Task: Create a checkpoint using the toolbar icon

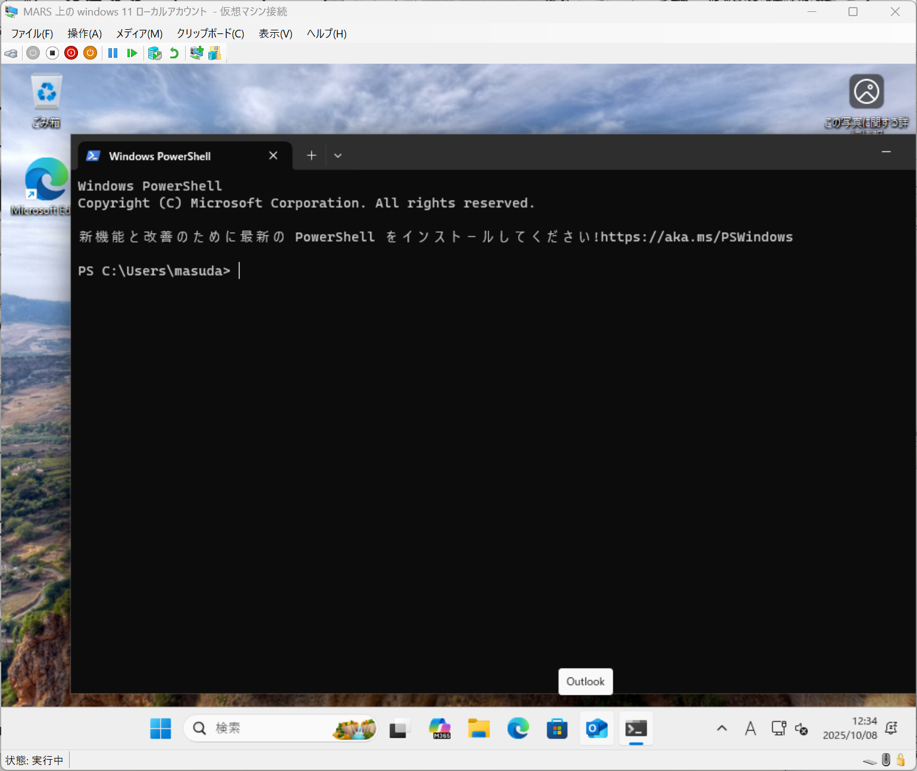Action: point(155,54)
